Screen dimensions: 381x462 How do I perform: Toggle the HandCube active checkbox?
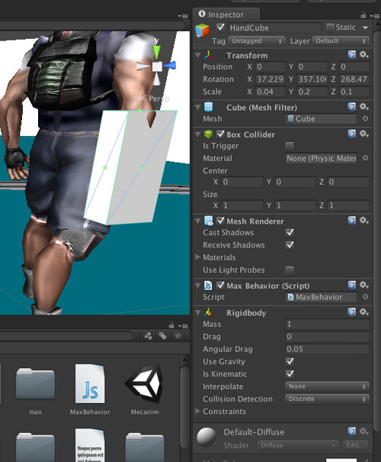coord(220,27)
